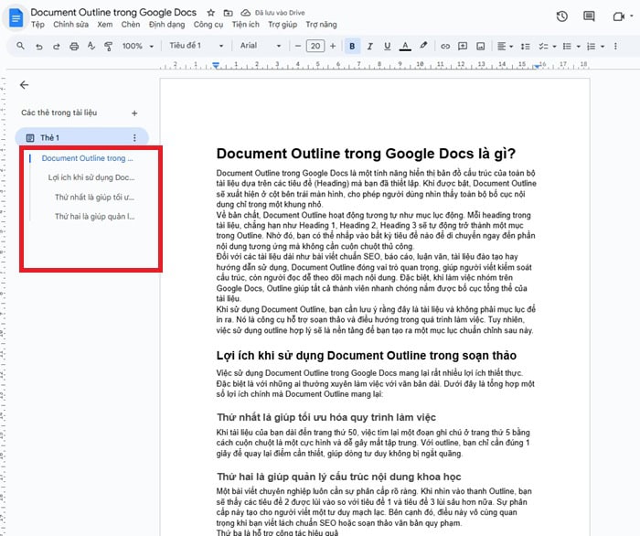Screen dimensions: 640x536
Task: Select the Thẻ 1 tab
Action: 81,137
